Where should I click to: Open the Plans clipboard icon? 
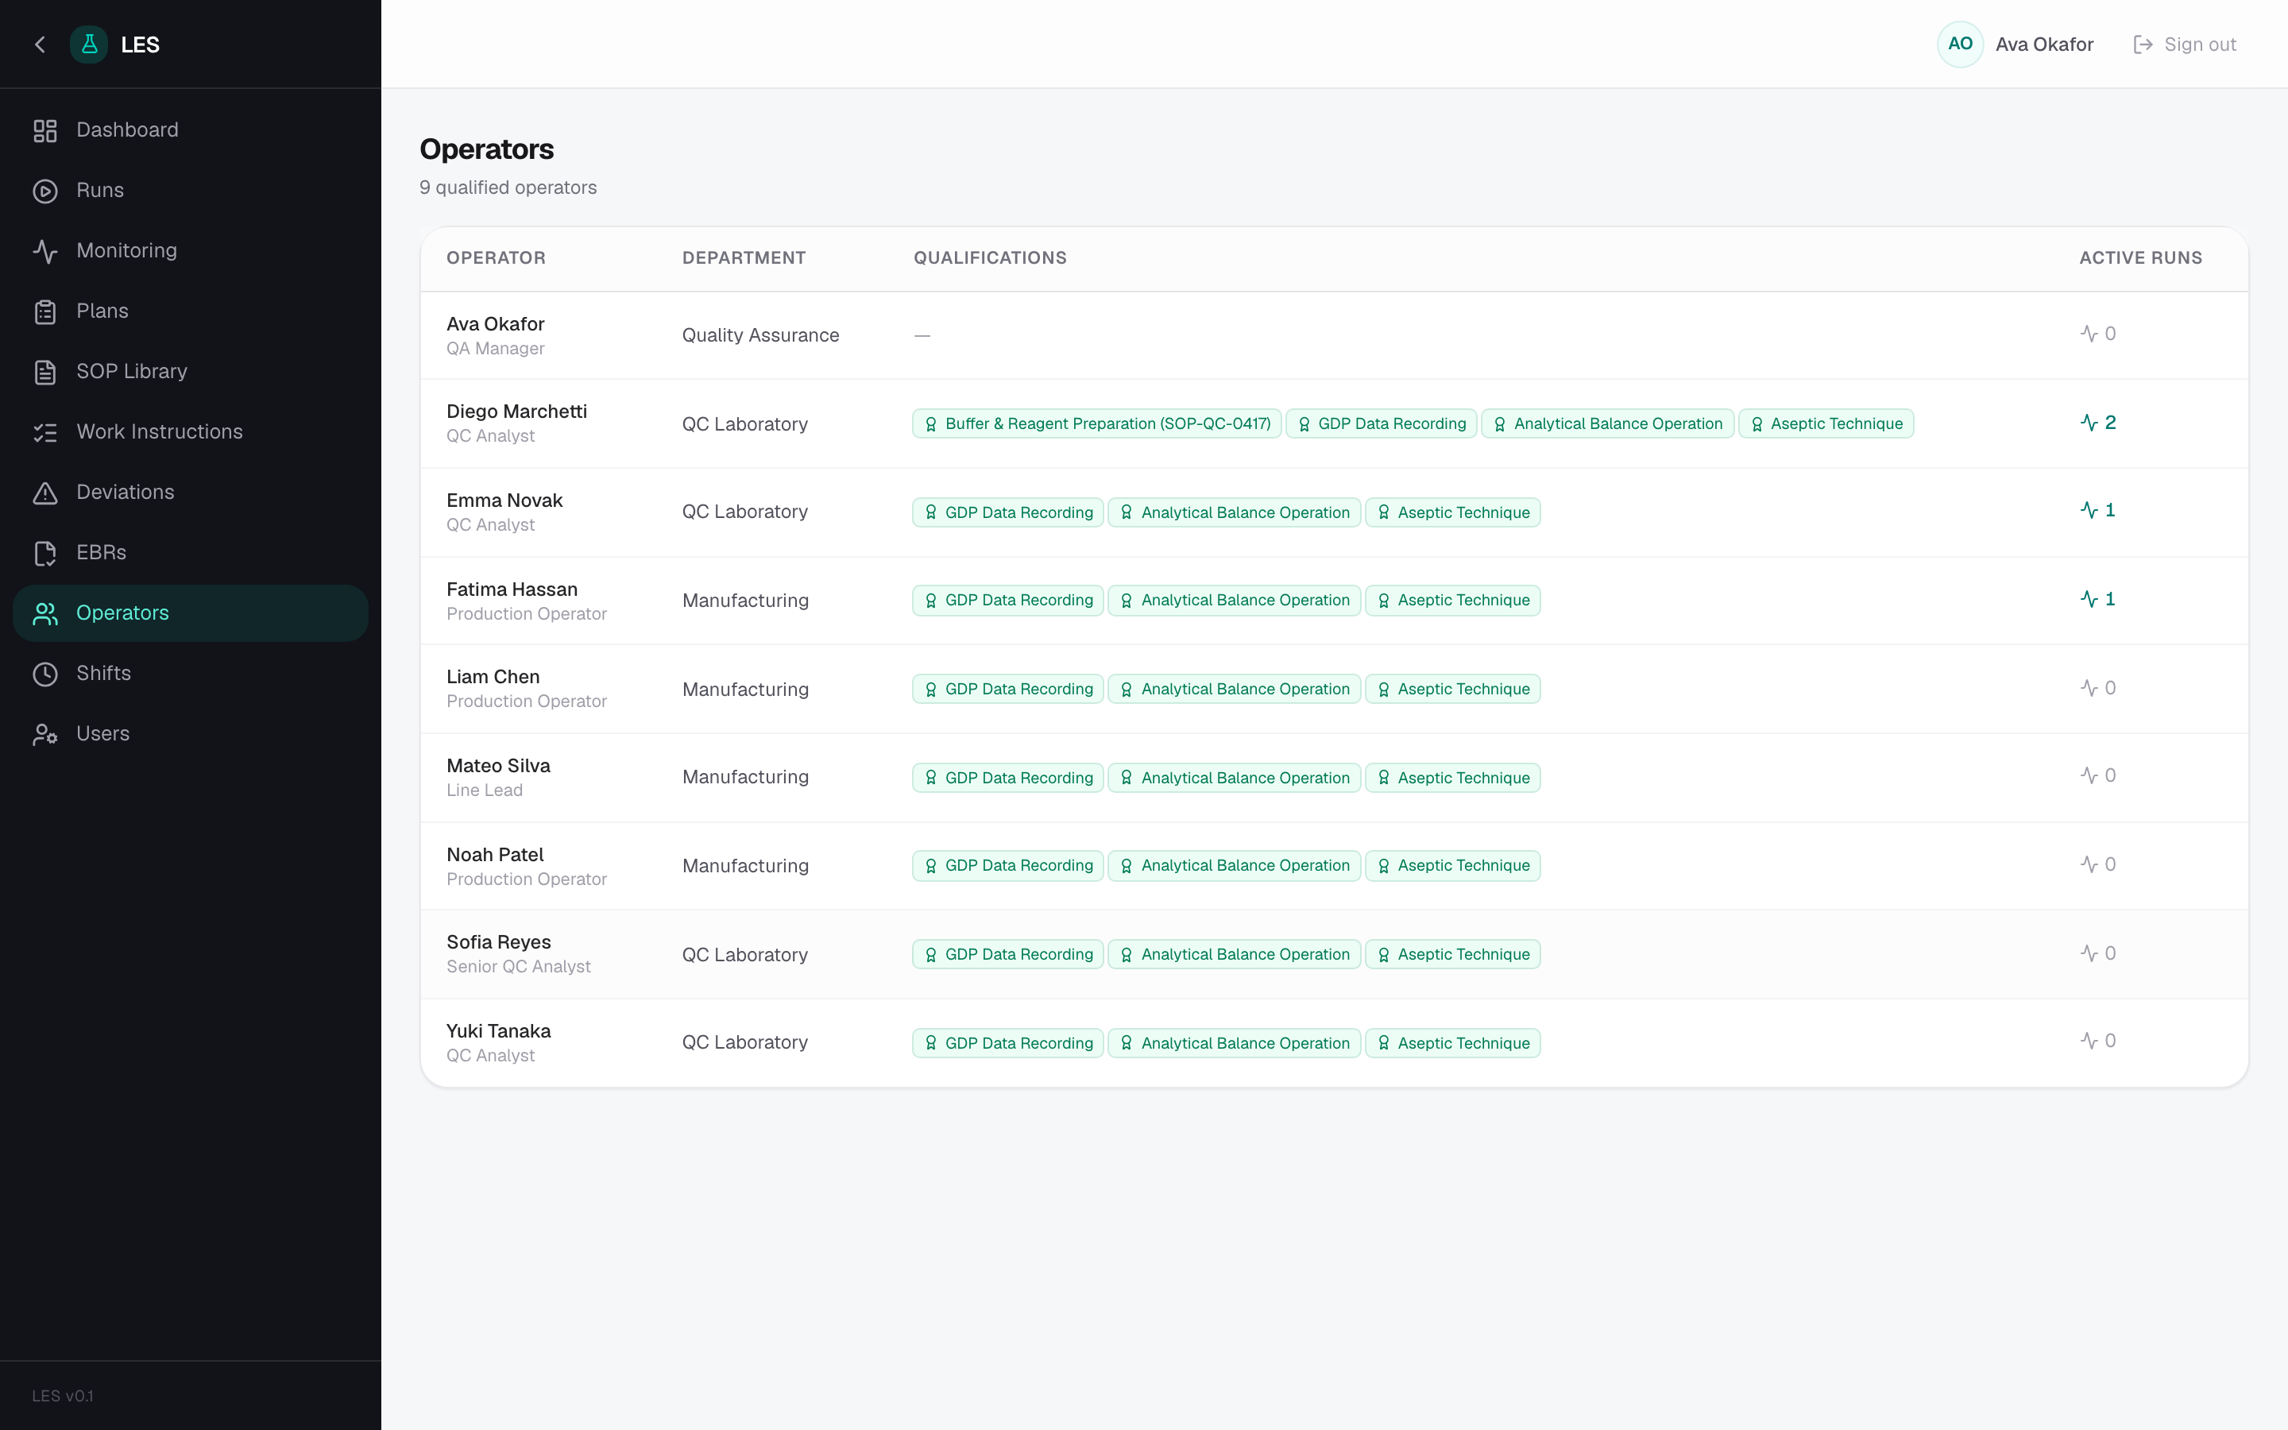45,312
